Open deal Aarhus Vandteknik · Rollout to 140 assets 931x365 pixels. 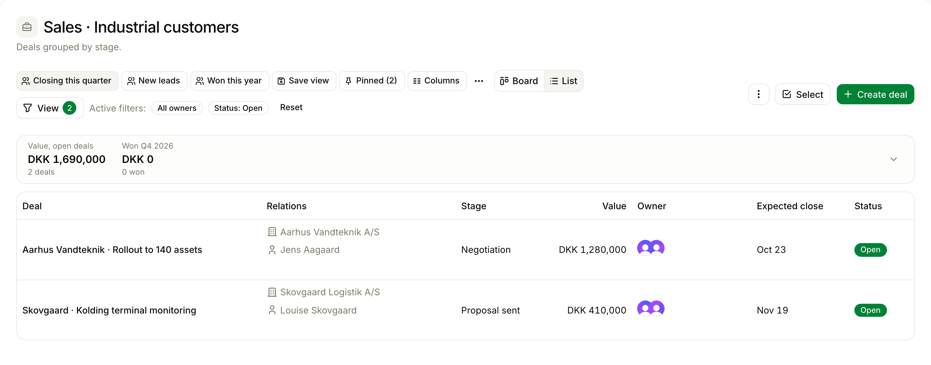[112, 250]
